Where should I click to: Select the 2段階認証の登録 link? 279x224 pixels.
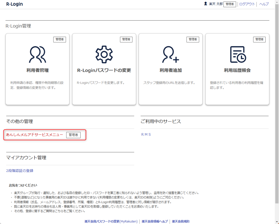[x=20, y=171]
